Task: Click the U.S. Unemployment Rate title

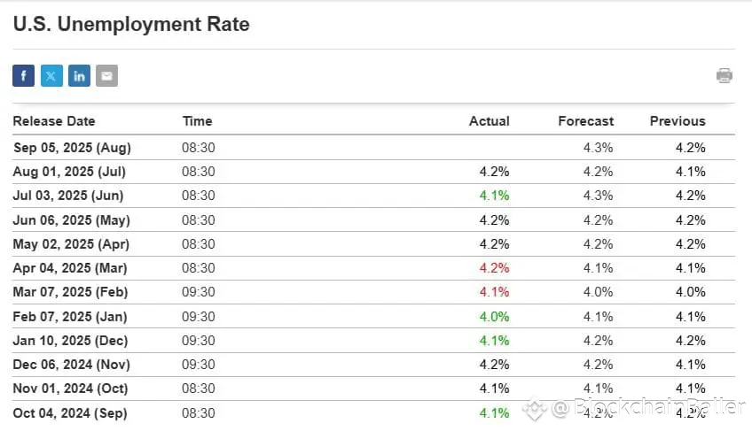Action: coord(131,24)
